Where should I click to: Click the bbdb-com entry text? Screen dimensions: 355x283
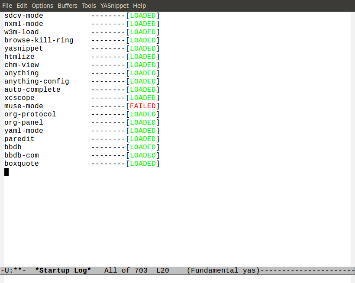(x=22, y=155)
